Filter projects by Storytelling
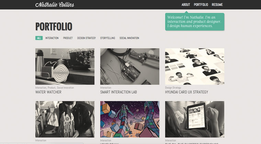 [107, 38]
